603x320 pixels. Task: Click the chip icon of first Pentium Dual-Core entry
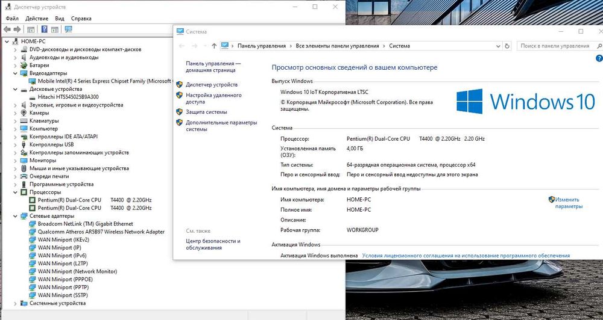pyautogui.click(x=33, y=200)
